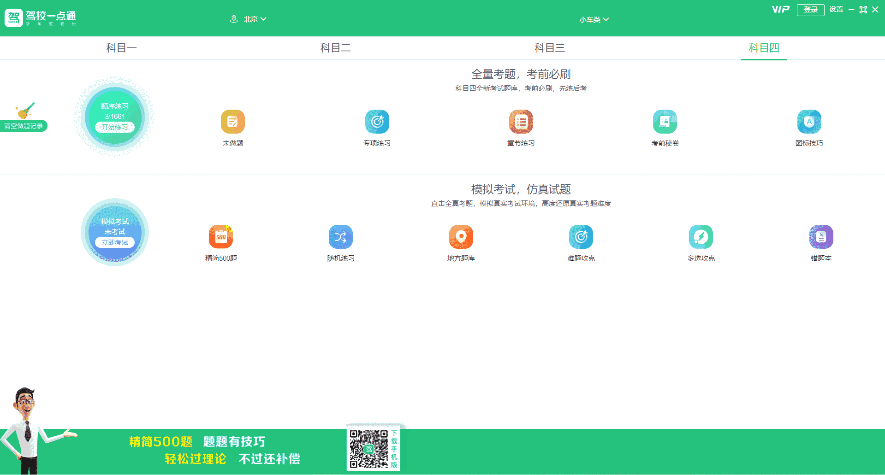The height and width of the screenshot is (475, 885).
Task: Click 清空做题记录 to clear records
Action: (x=24, y=125)
